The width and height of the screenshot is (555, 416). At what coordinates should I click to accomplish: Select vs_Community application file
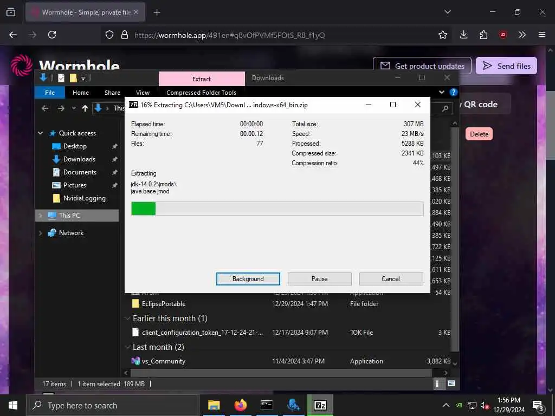point(164,361)
